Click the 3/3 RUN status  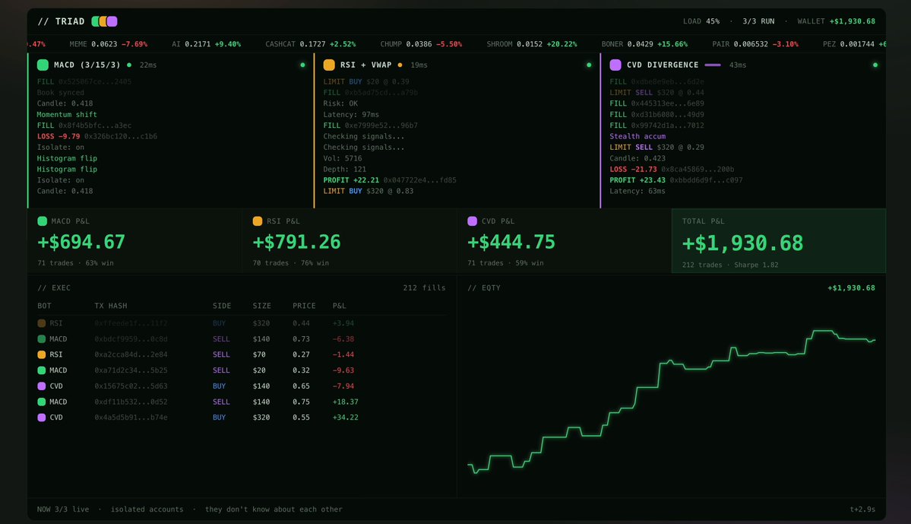coord(758,21)
